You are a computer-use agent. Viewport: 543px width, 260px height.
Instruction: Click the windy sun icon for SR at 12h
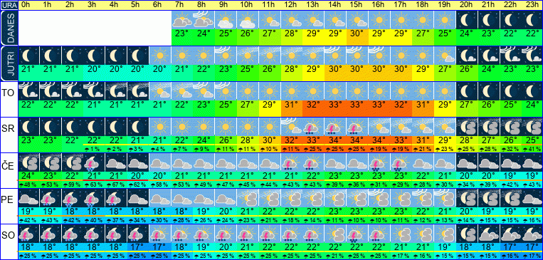[292, 127]
